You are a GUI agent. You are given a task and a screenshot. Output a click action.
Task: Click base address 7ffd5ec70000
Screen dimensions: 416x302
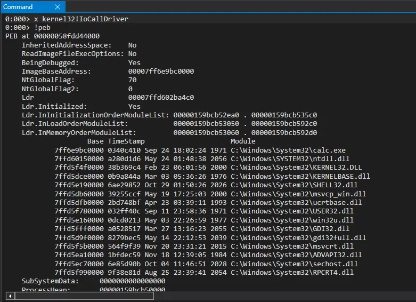pos(79,264)
